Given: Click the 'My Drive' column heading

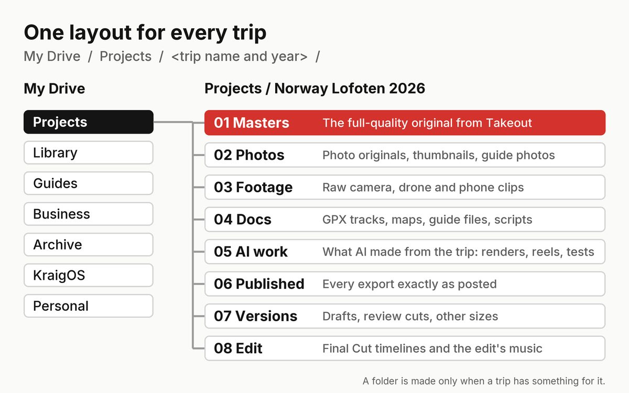Looking at the screenshot, I should point(54,89).
